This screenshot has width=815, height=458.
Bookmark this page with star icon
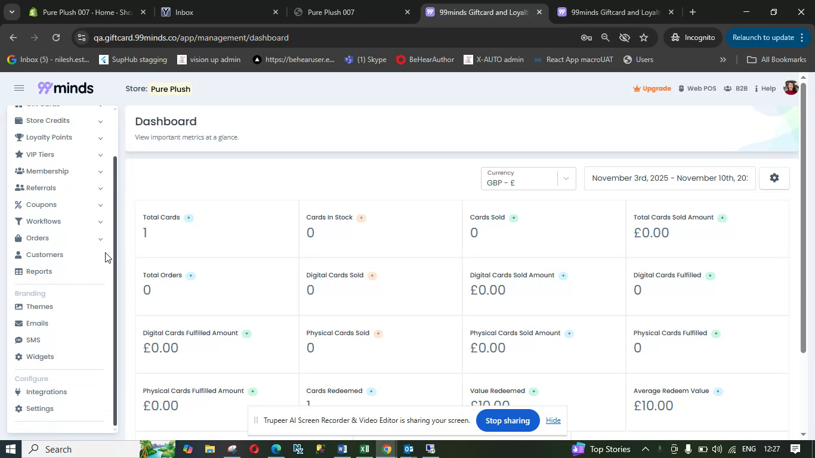coord(644,38)
